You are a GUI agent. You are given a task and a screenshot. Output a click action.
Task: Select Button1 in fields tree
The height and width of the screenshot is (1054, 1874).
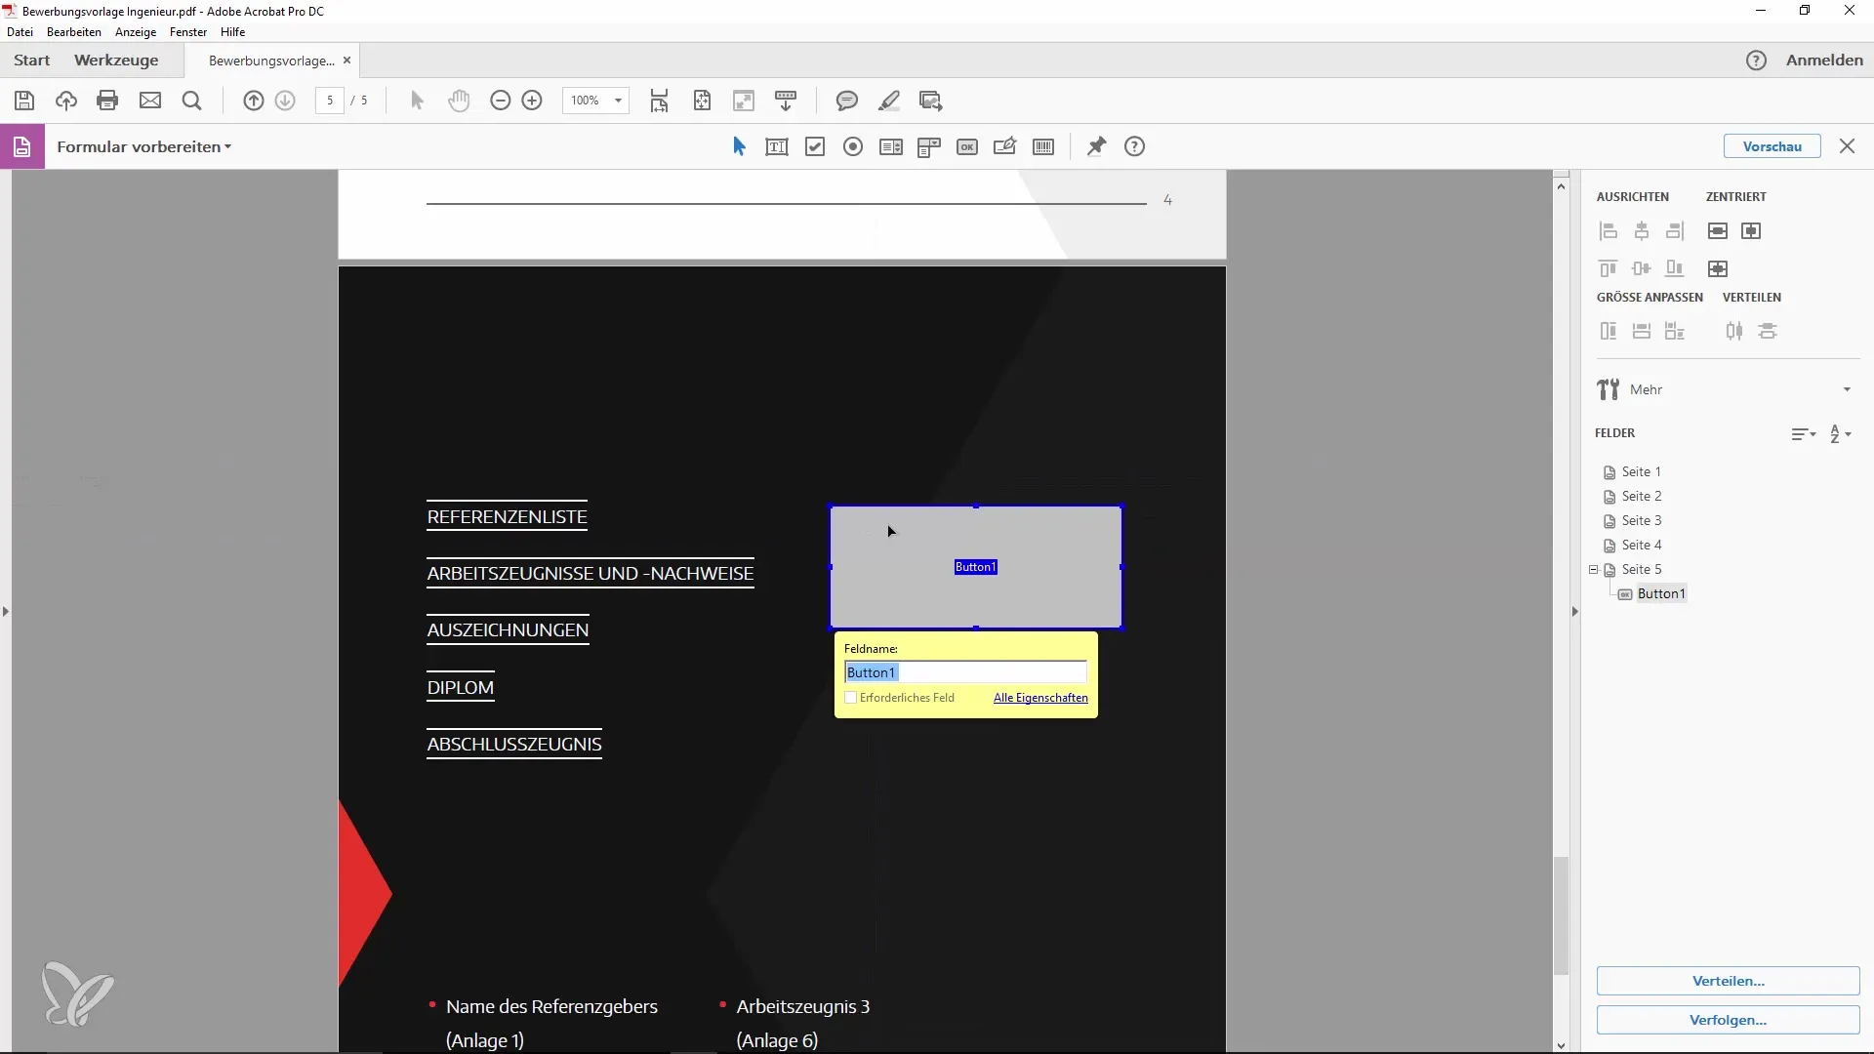1660,594
